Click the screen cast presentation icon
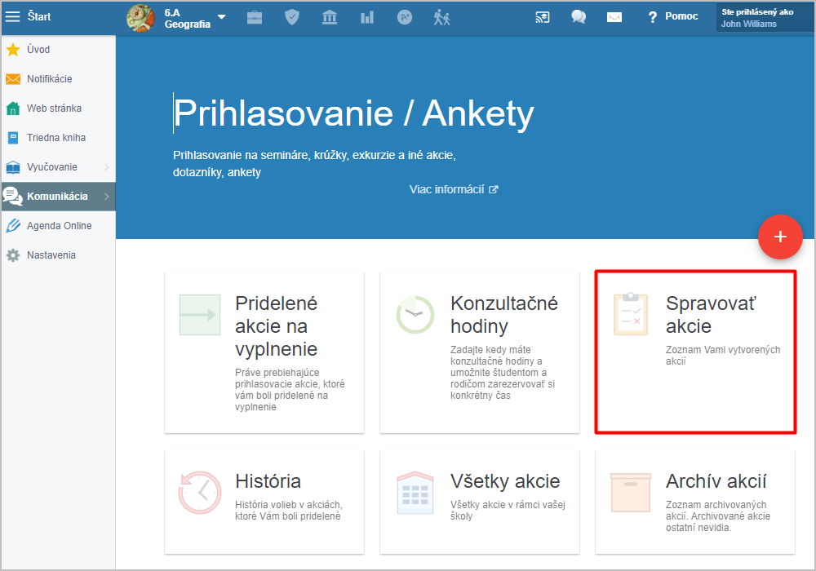This screenshot has width=816, height=571. tap(543, 18)
